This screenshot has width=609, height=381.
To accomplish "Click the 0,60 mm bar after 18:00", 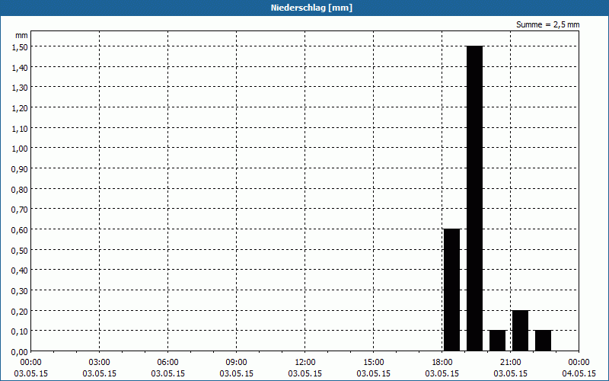I will click(x=451, y=290).
